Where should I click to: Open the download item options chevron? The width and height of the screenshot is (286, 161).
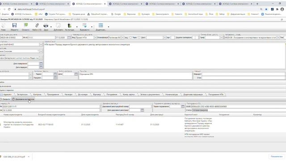[x=29, y=157]
